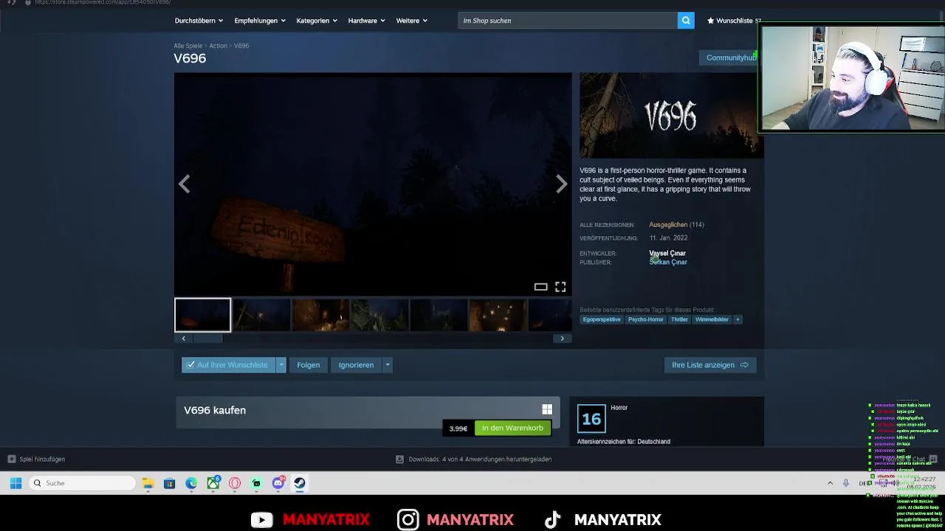The width and height of the screenshot is (945, 531).
Task: Open publisher Serkan Çınar link
Action: pos(668,263)
